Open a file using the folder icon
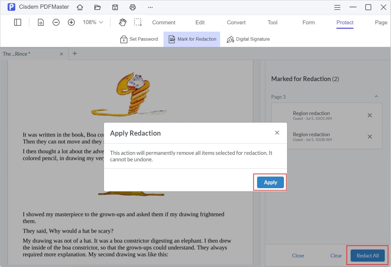This screenshot has width=391, height=267. click(97, 7)
